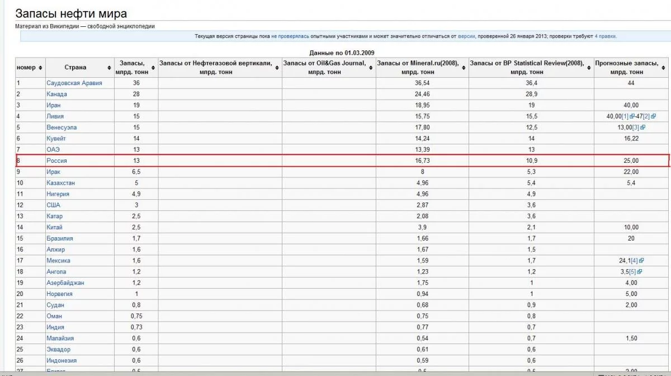This screenshot has height=376, width=671.
Task: Sort table by номер column arrows
Action: [40, 68]
